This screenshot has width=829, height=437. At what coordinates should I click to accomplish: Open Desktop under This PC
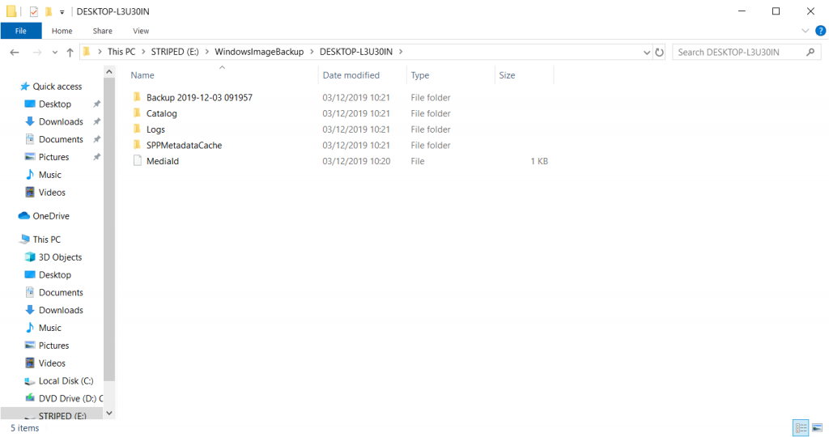55,275
